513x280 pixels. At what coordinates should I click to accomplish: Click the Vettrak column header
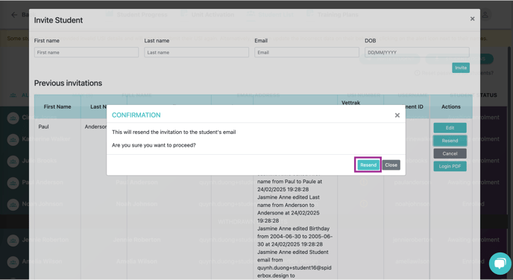tap(350, 103)
